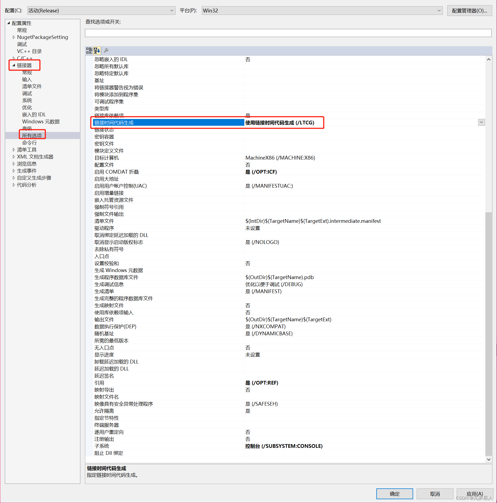The image size is (497, 503).
Task: Select 嵌入的 IDL tree item
Action: [x=34, y=114]
